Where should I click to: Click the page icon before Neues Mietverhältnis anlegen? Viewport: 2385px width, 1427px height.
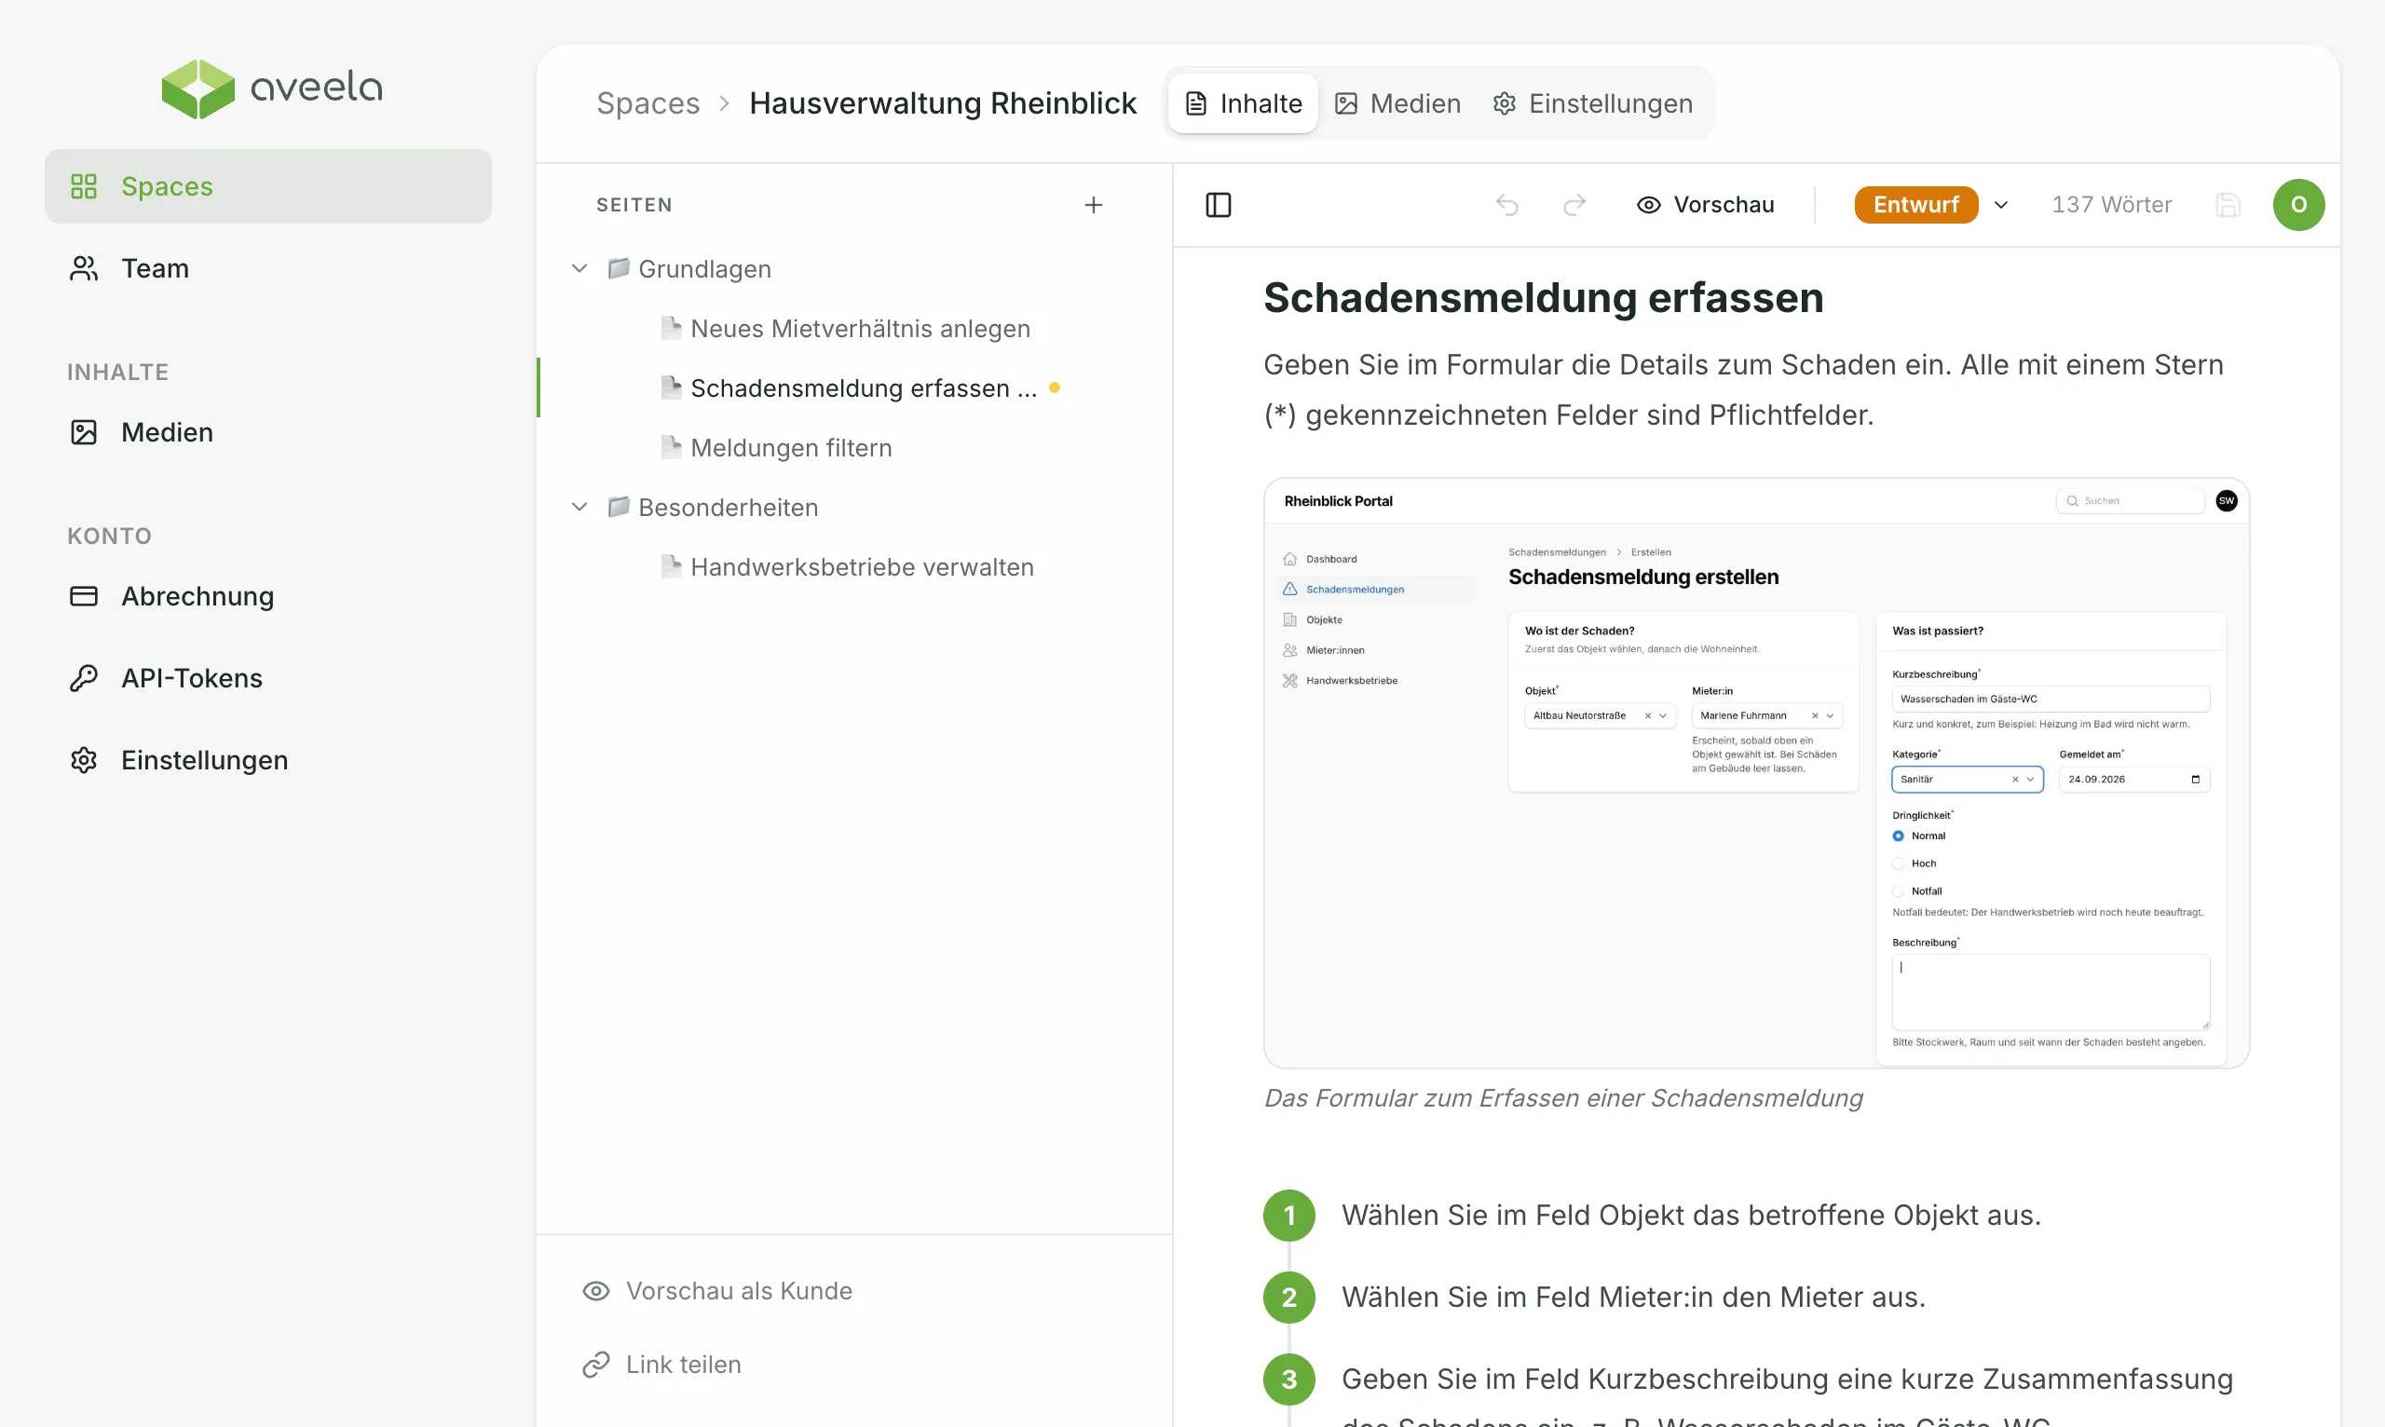tap(672, 328)
